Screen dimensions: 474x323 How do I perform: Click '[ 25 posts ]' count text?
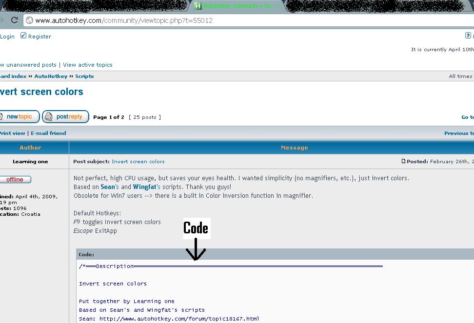145,117
